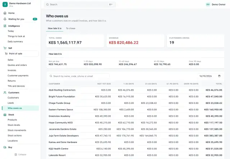The image size is (230, 159).
Task: Open Stock actions
Action: click(x=15, y=135)
